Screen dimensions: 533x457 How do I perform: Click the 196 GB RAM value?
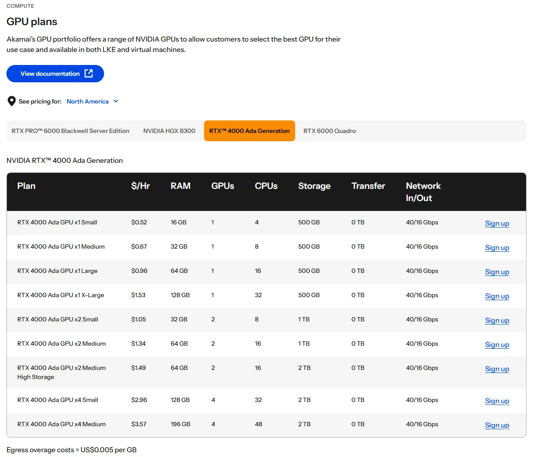(180, 424)
